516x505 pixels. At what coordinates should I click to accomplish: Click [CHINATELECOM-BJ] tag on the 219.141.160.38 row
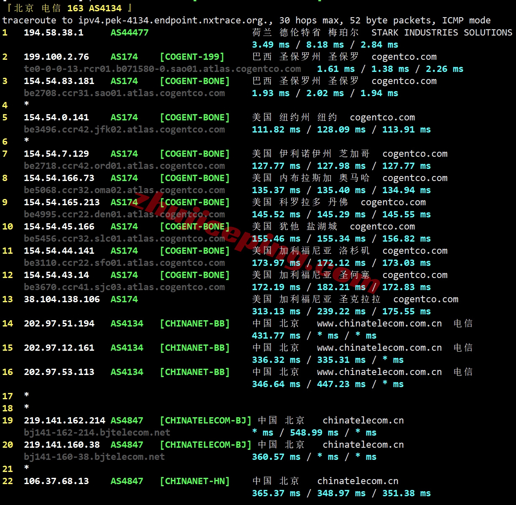point(206,444)
